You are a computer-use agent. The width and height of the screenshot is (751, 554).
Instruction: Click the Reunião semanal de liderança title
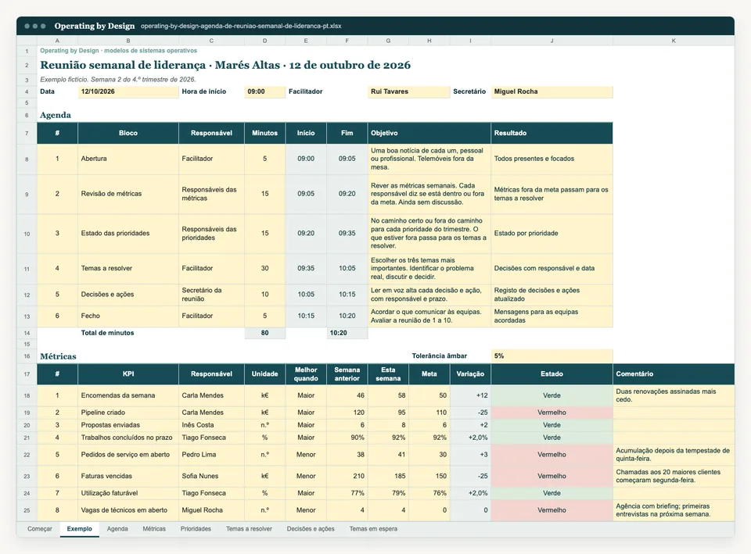pos(225,65)
